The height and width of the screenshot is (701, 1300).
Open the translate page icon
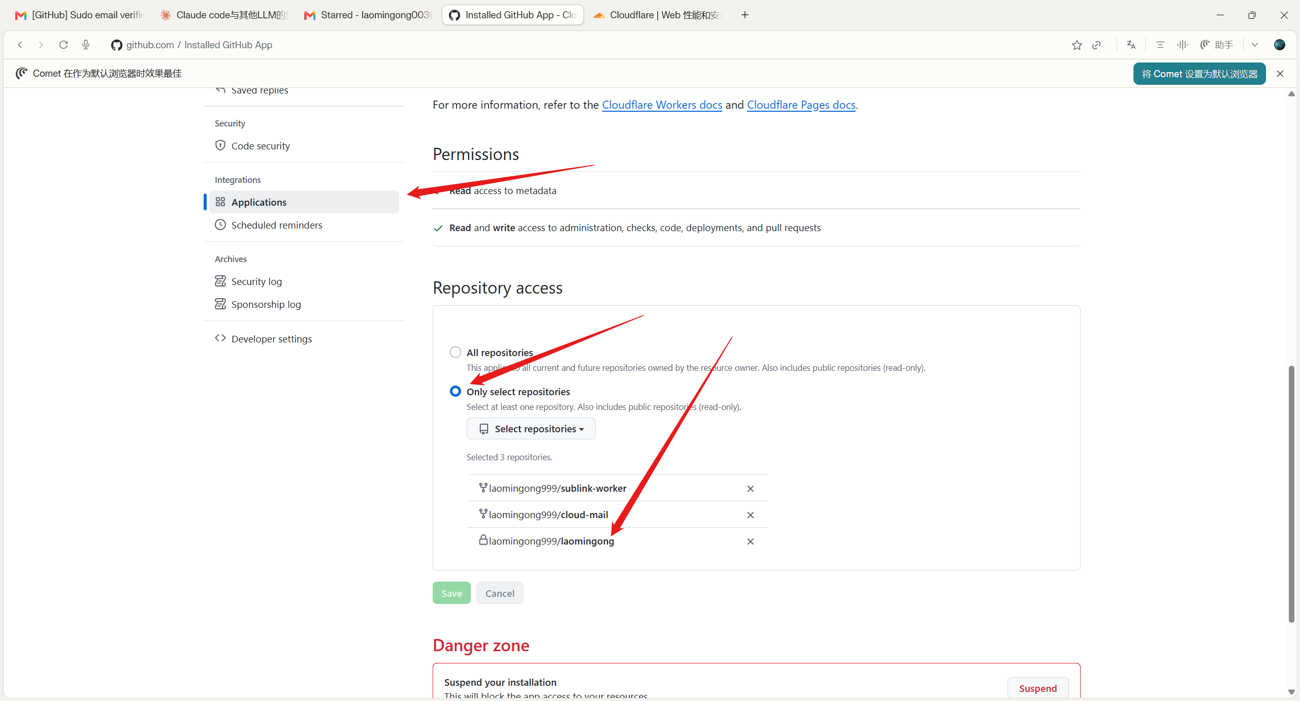pyautogui.click(x=1131, y=45)
